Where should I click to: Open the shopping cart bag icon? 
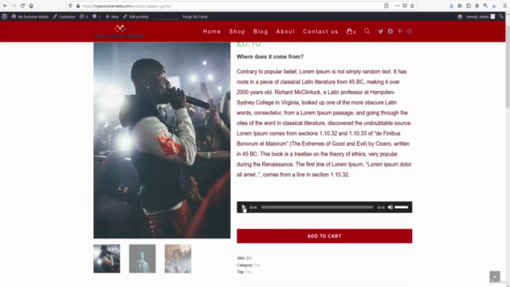coord(351,31)
